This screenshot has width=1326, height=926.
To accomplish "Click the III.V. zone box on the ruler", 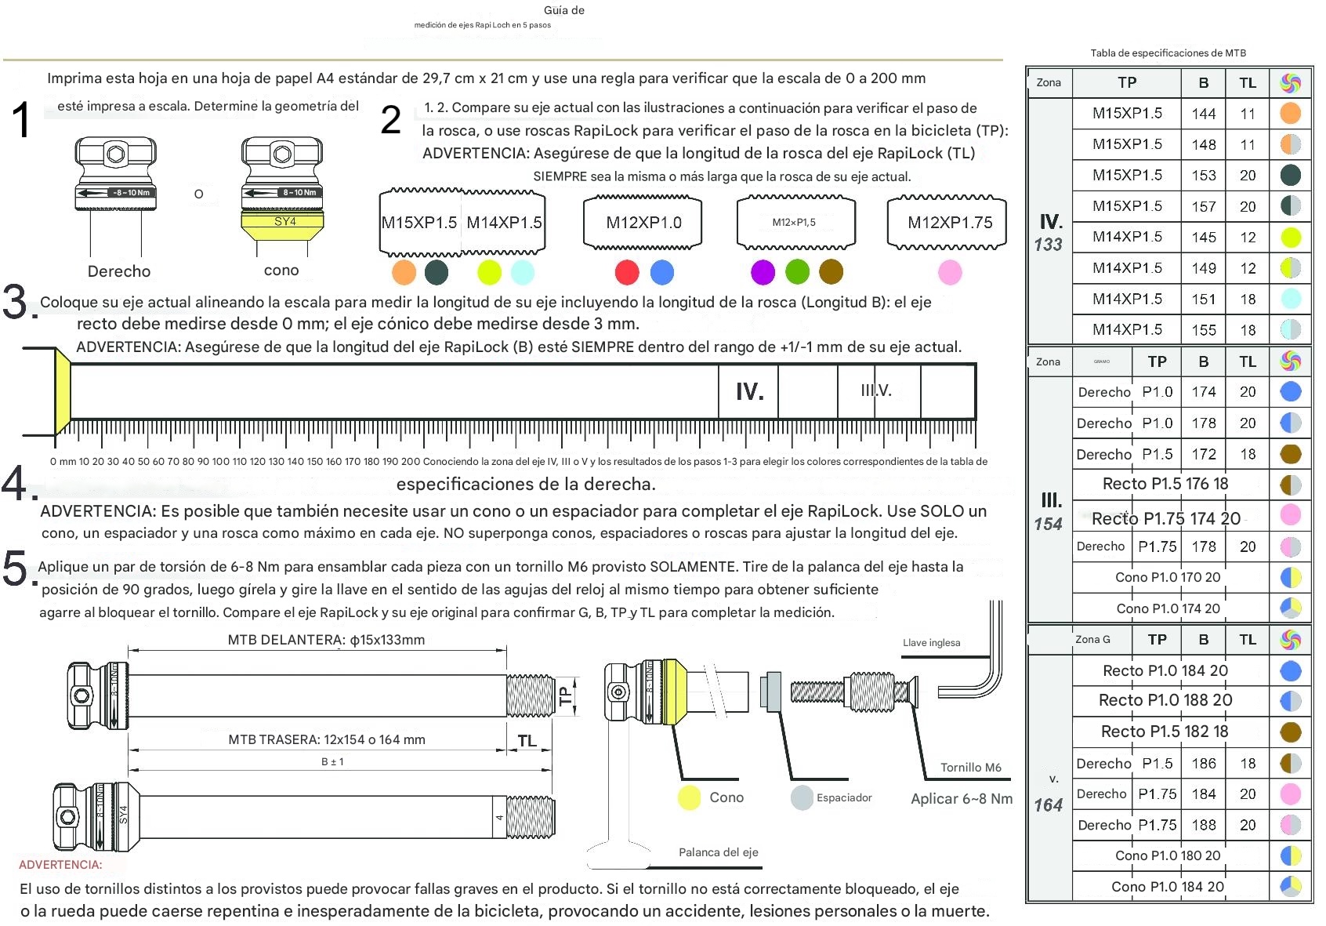I will point(879,391).
